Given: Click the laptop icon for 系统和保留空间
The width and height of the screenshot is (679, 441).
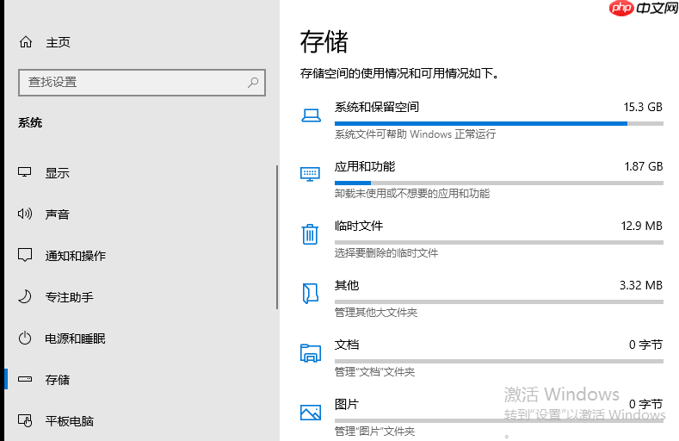Looking at the screenshot, I should (311, 115).
